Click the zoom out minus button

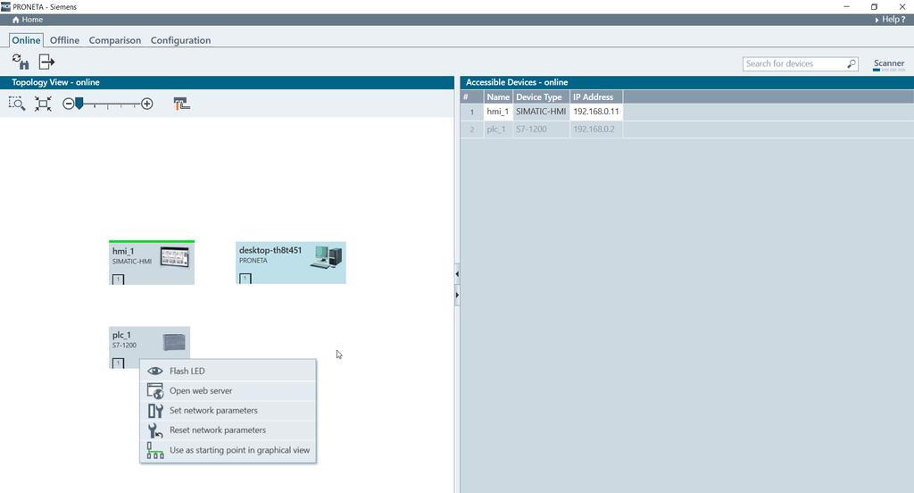pyautogui.click(x=68, y=104)
